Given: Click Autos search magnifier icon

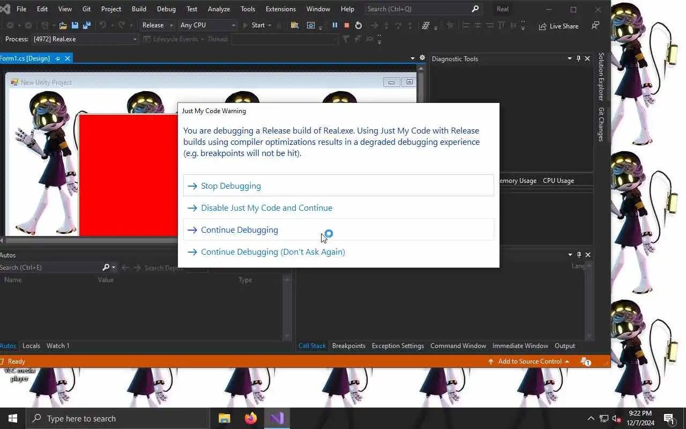Looking at the screenshot, I should (x=106, y=267).
